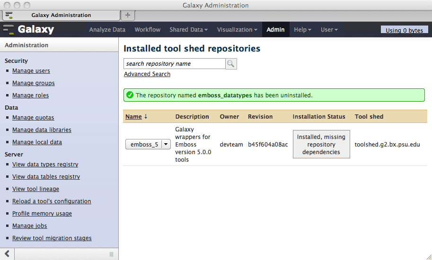Click Installed, missing repository dependencies button
Viewport: 432px width, 260px height.
321,145
